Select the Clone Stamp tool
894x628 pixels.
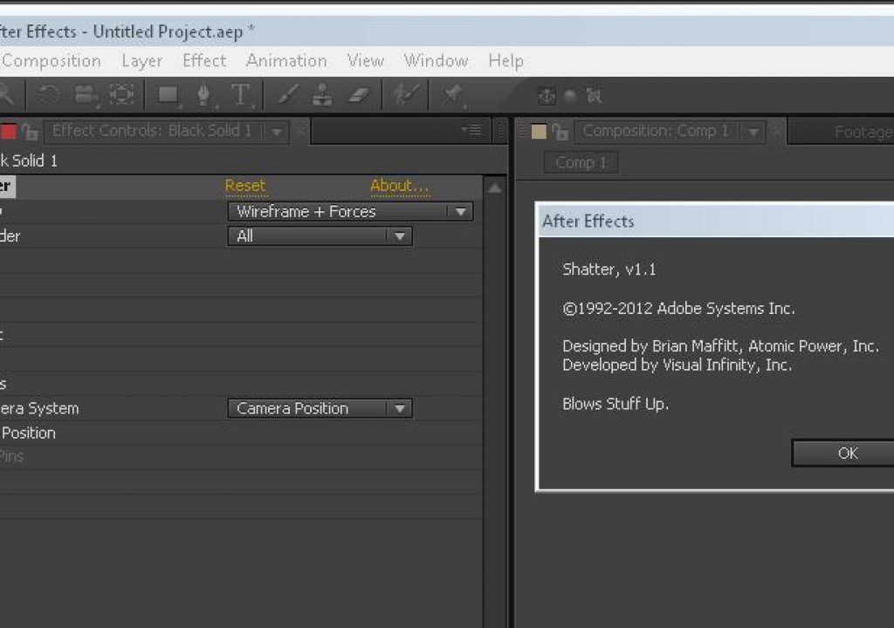323,94
